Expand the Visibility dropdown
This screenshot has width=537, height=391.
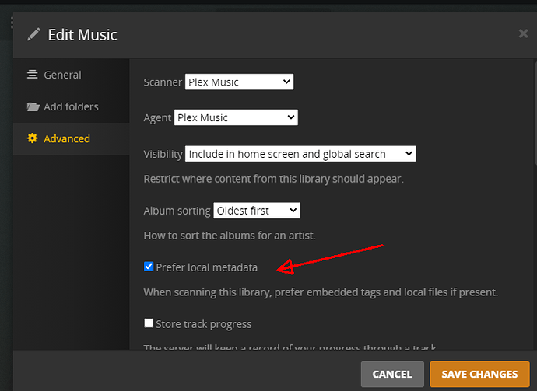pos(300,154)
